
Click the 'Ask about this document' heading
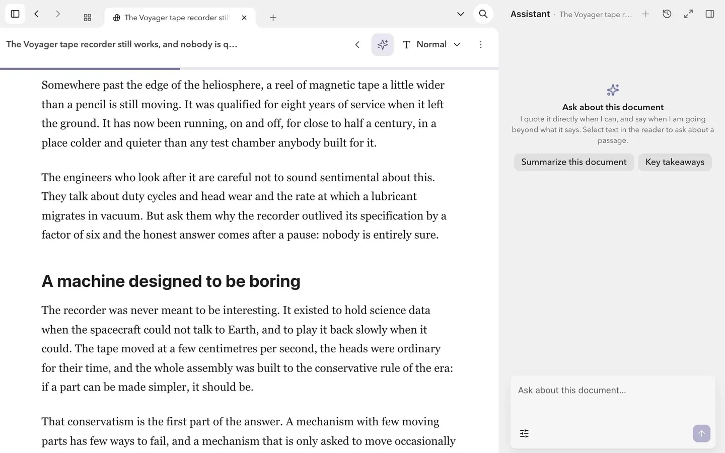(x=613, y=107)
